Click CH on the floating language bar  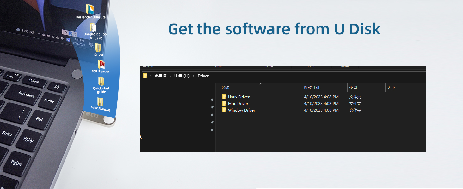pyautogui.click(x=66, y=32)
